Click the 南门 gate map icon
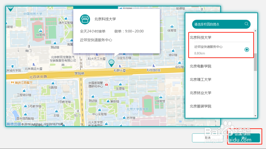Image resolution: width=266 pixels, height=149 pixels. click(x=29, y=46)
